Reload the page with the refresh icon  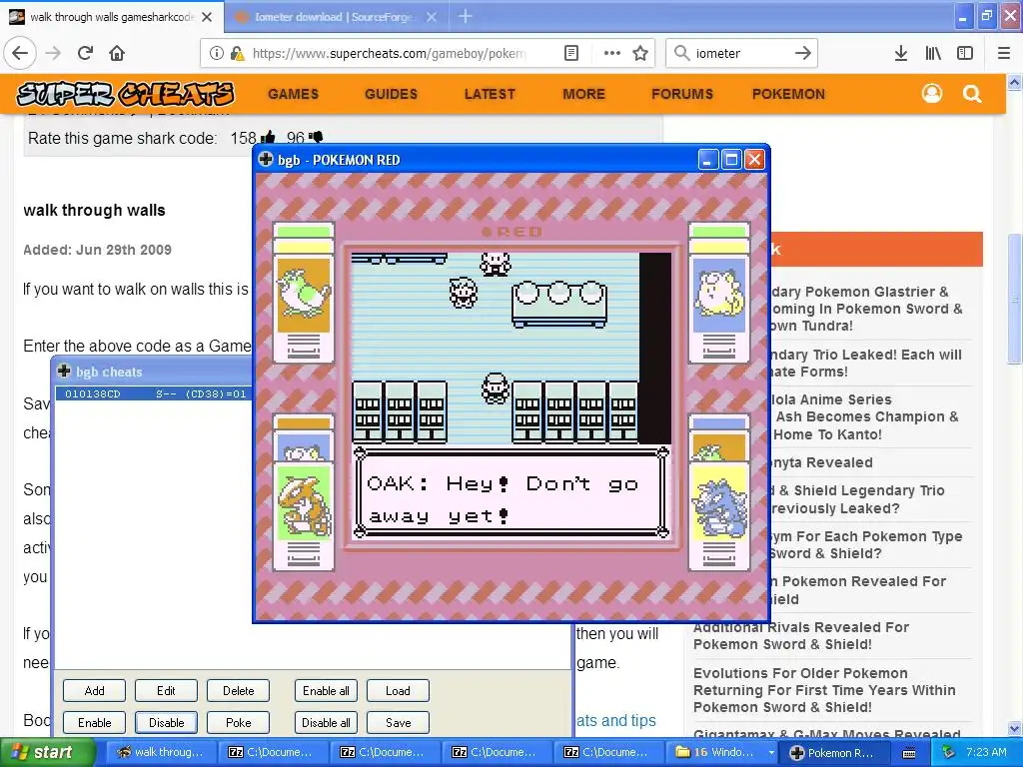[85, 53]
